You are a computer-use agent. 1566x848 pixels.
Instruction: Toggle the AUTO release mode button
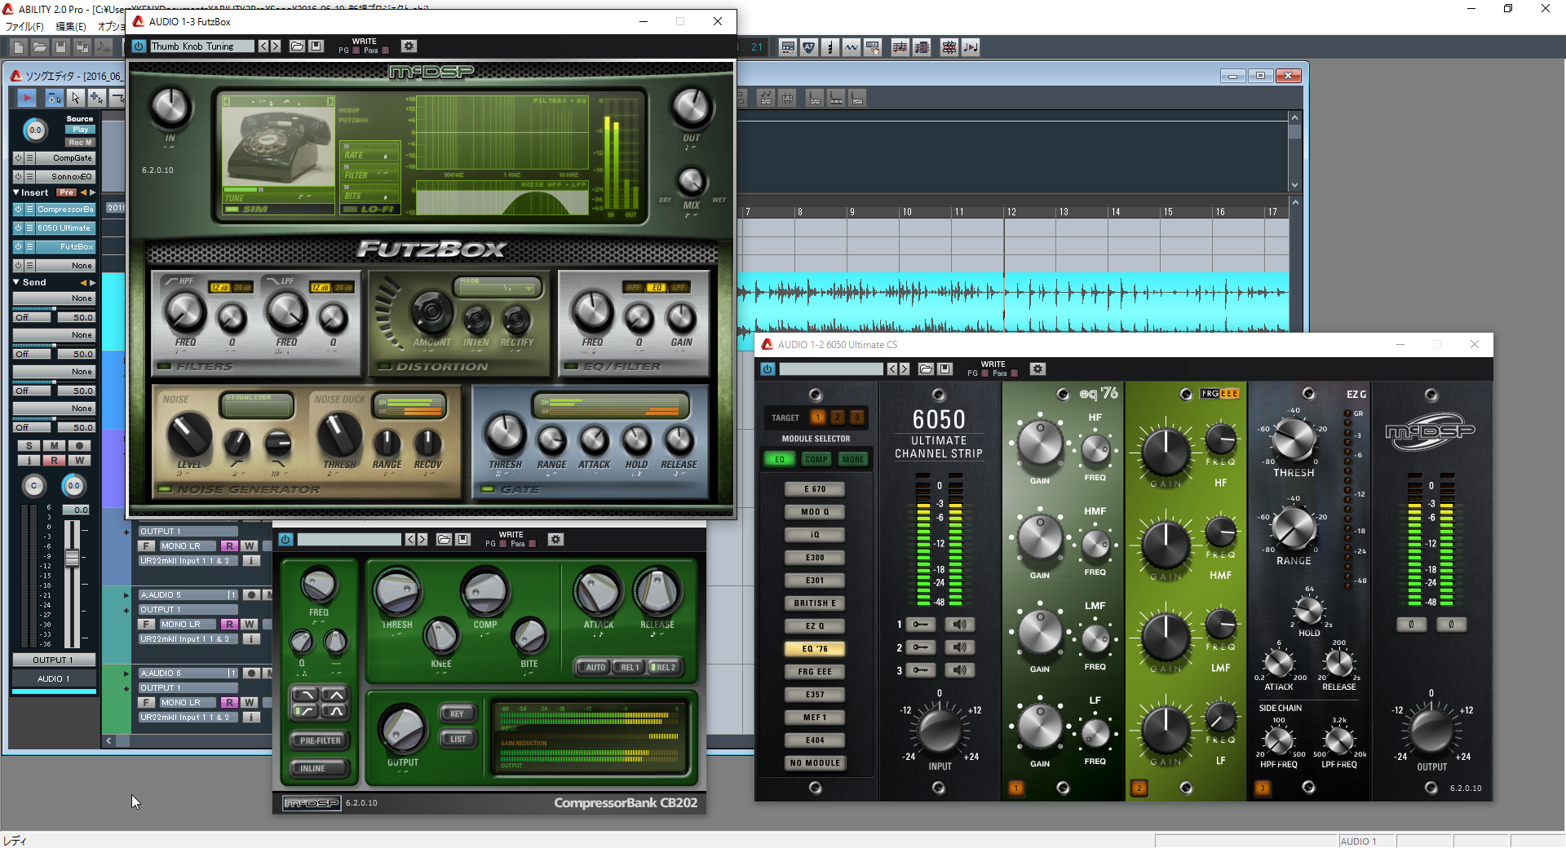pos(595,667)
